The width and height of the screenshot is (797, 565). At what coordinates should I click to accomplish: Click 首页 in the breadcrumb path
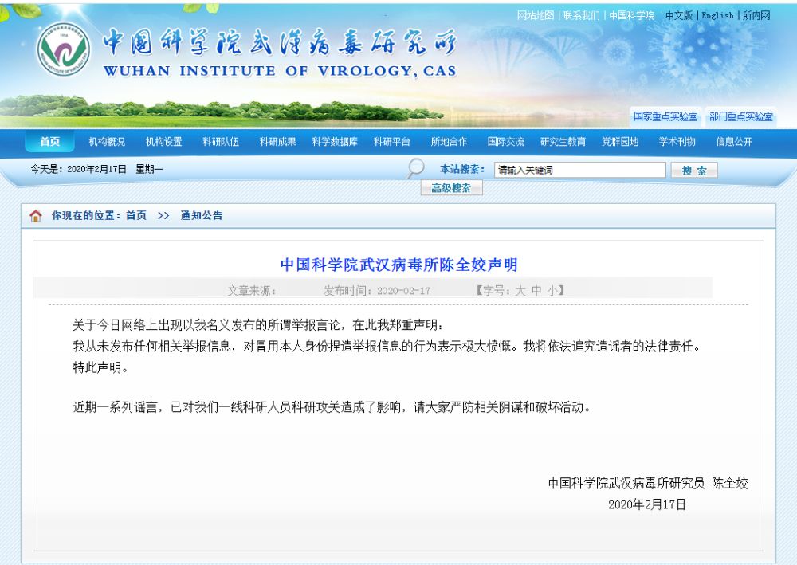coord(136,215)
